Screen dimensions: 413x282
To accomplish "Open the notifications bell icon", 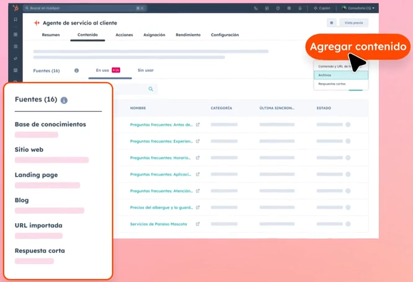I will click(300, 8).
